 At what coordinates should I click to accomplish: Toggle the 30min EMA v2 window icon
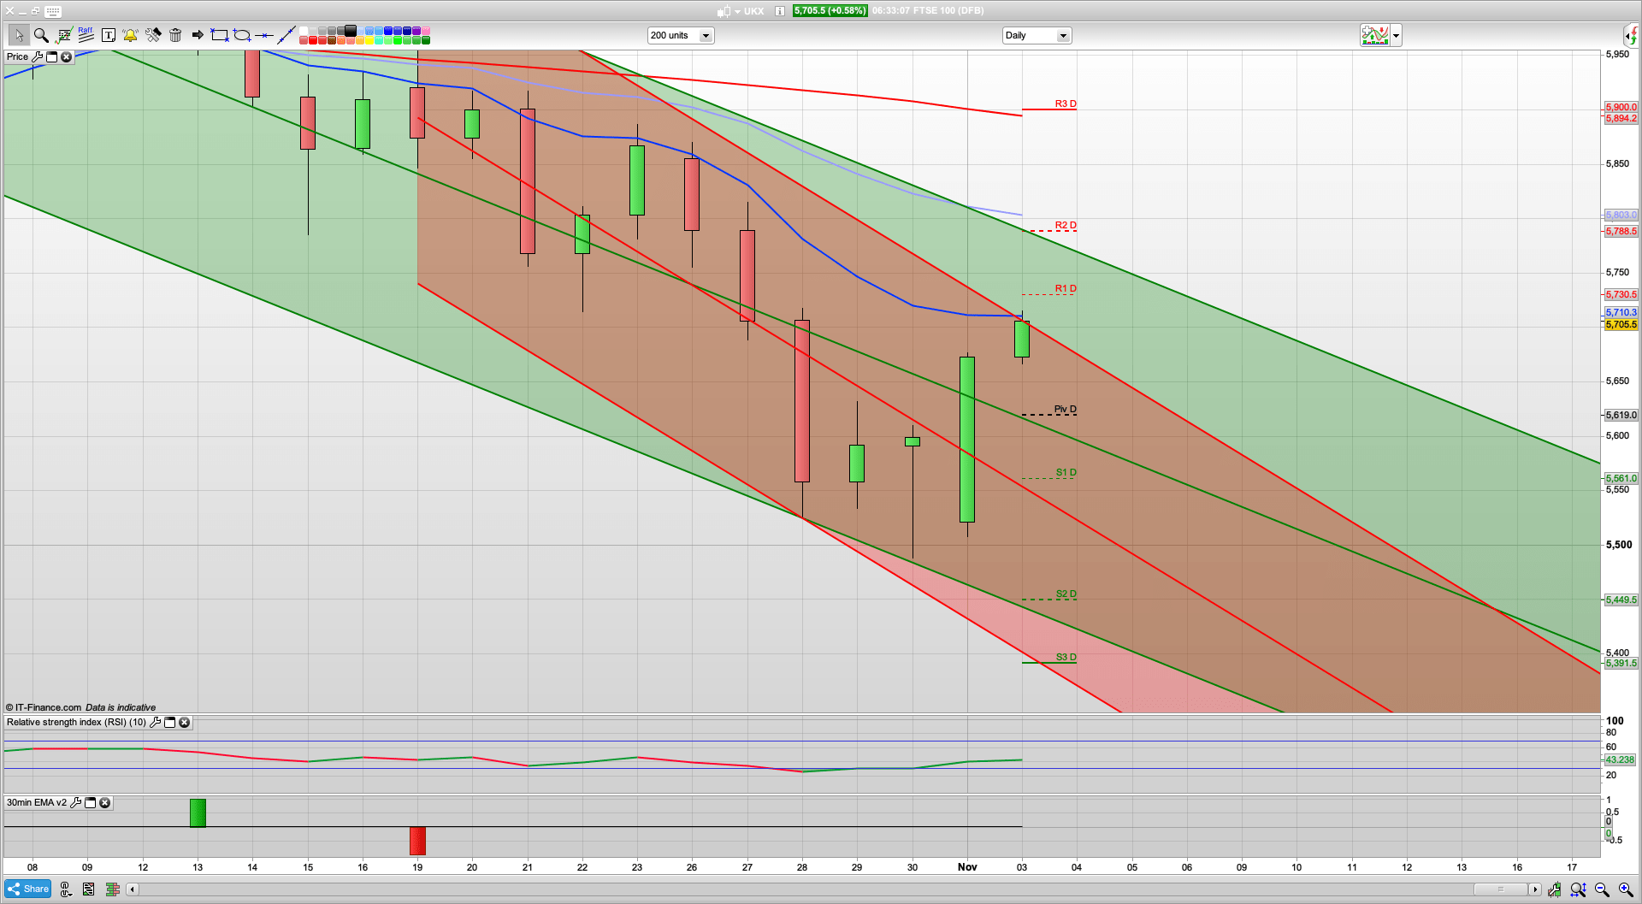90,803
